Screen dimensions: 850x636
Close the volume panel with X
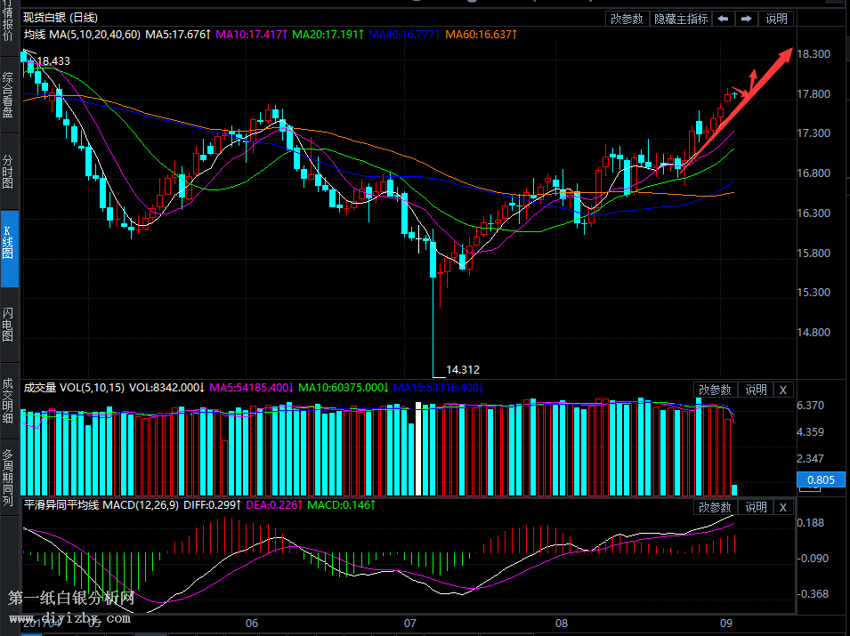[782, 390]
